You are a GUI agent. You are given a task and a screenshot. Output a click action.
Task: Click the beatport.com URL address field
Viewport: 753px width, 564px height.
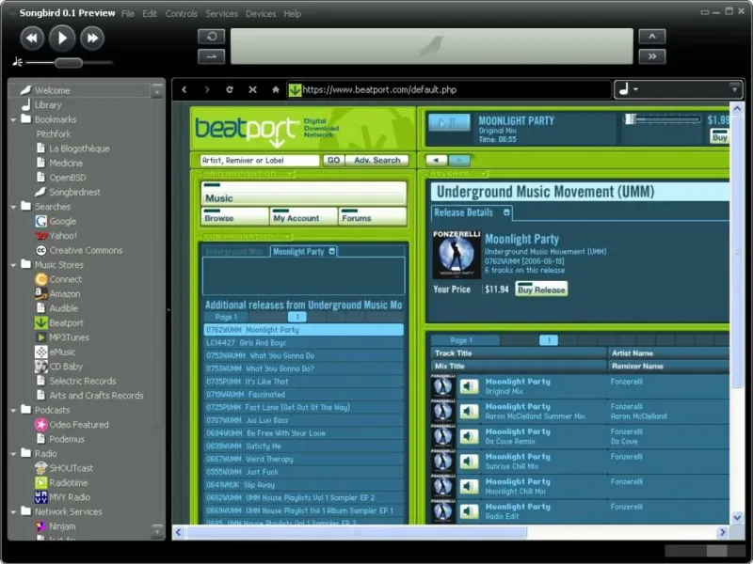point(449,89)
